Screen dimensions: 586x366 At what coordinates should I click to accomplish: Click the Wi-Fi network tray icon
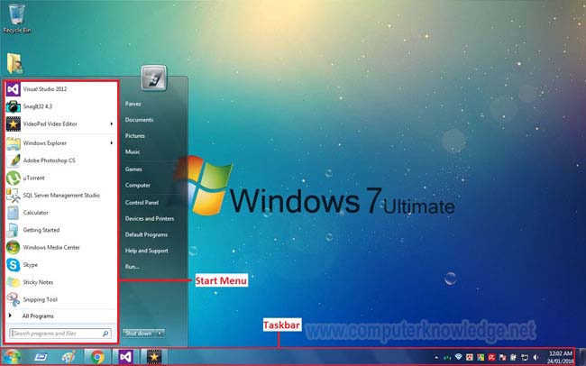click(459, 357)
